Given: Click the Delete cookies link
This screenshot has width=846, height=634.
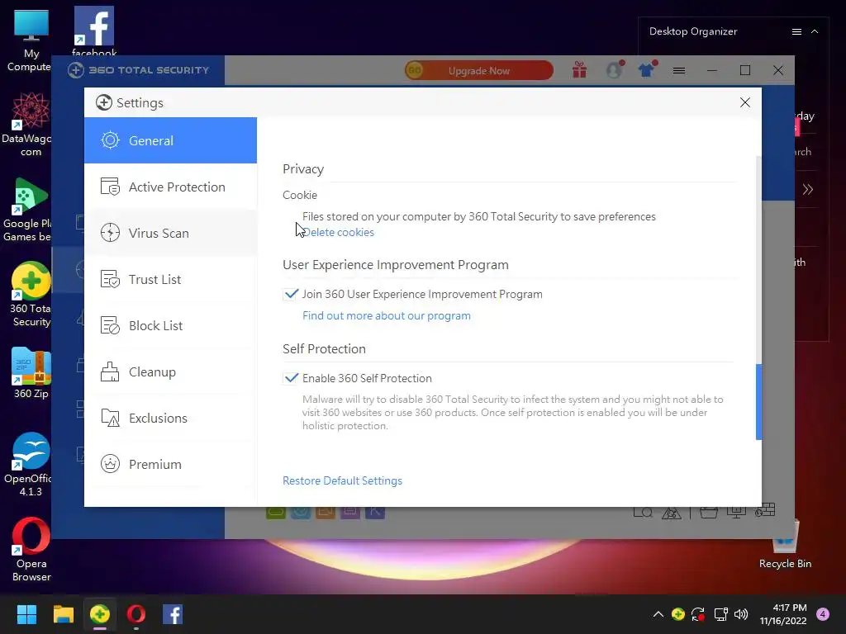Looking at the screenshot, I should coord(338,232).
